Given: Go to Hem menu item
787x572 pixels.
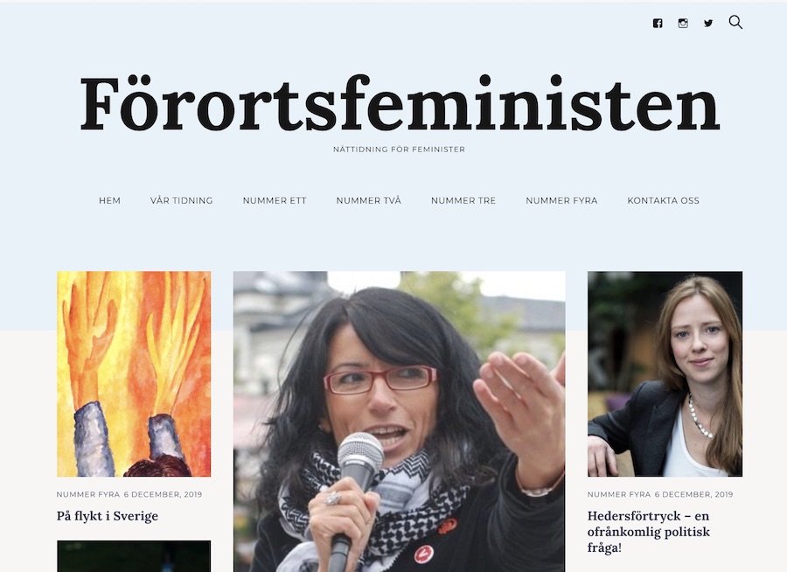Looking at the screenshot, I should (109, 200).
